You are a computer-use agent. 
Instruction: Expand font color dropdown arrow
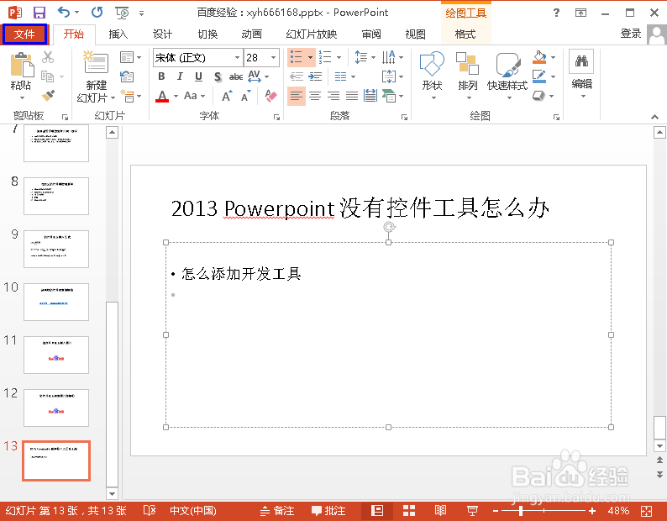[x=176, y=96]
